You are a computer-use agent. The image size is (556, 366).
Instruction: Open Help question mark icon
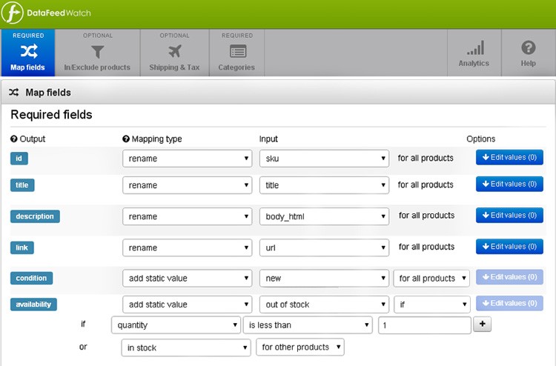tap(528, 48)
